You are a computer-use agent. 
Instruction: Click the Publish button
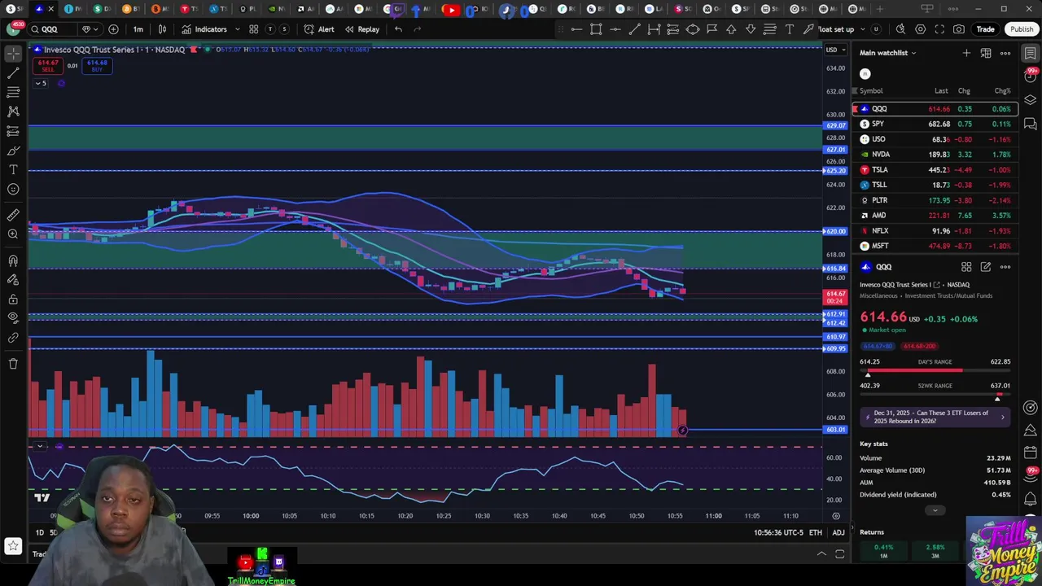pyautogui.click(x=1022, y=29)
